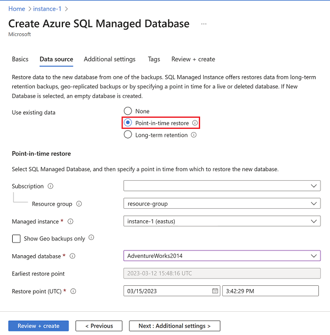
Task: Switch to the Additional settings tab
Action: point(110,59)
